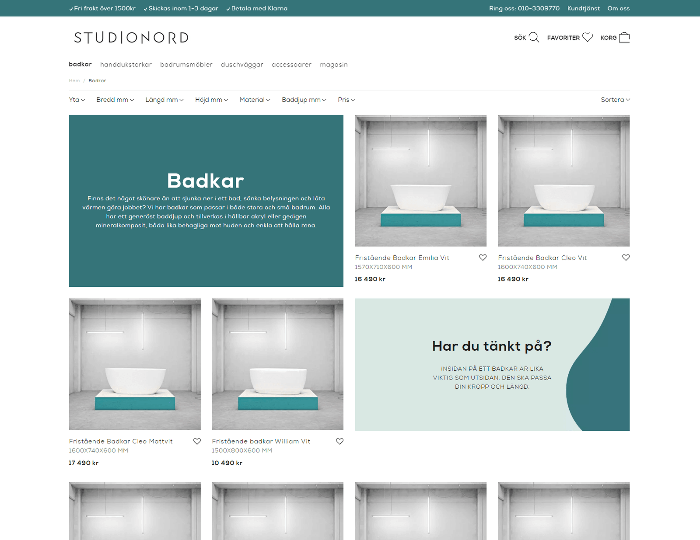Viewport: 700px width, 540px height.
Task: Open the badrumsmöbler category
Action: point(186,65)
